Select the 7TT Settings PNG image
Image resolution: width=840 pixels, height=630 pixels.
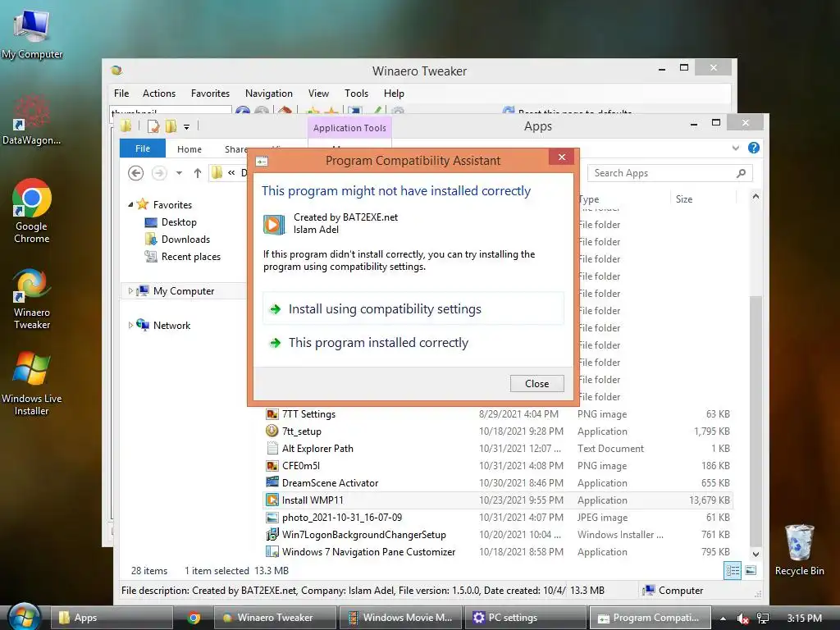498,414
